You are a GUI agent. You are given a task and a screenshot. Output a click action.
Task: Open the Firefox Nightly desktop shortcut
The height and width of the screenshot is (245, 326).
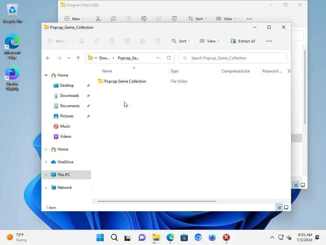(12, 78)
